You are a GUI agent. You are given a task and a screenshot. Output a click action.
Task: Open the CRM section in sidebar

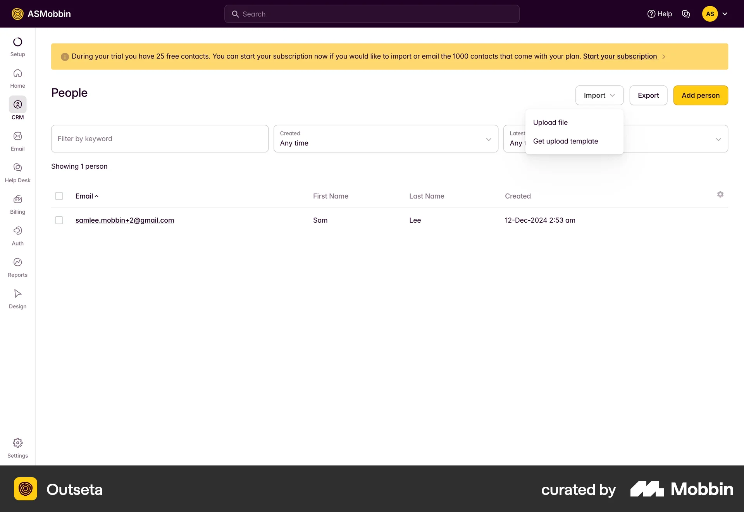click(x=17, y=109)
